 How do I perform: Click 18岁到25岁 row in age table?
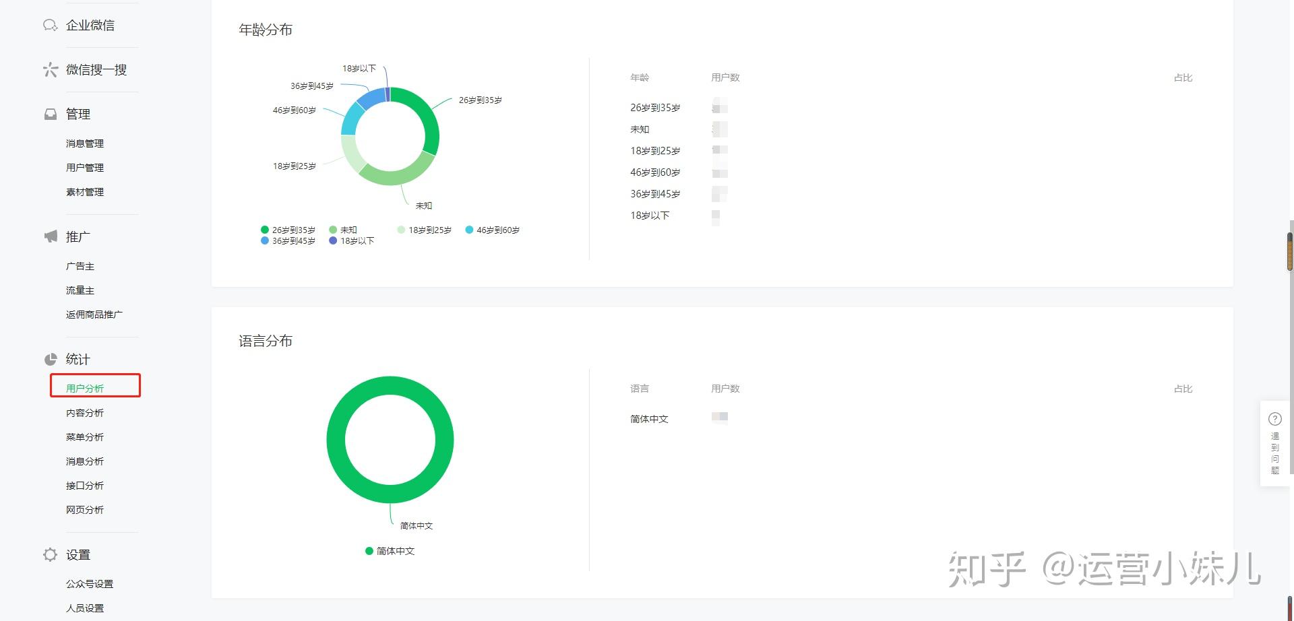pos(911,151)
